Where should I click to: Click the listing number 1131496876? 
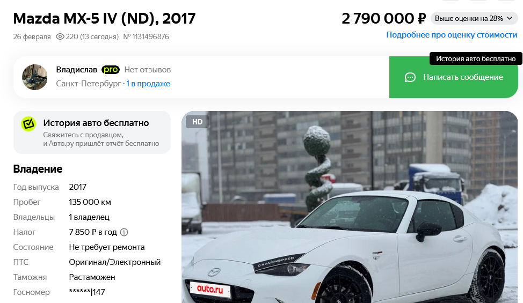point(146,36)
